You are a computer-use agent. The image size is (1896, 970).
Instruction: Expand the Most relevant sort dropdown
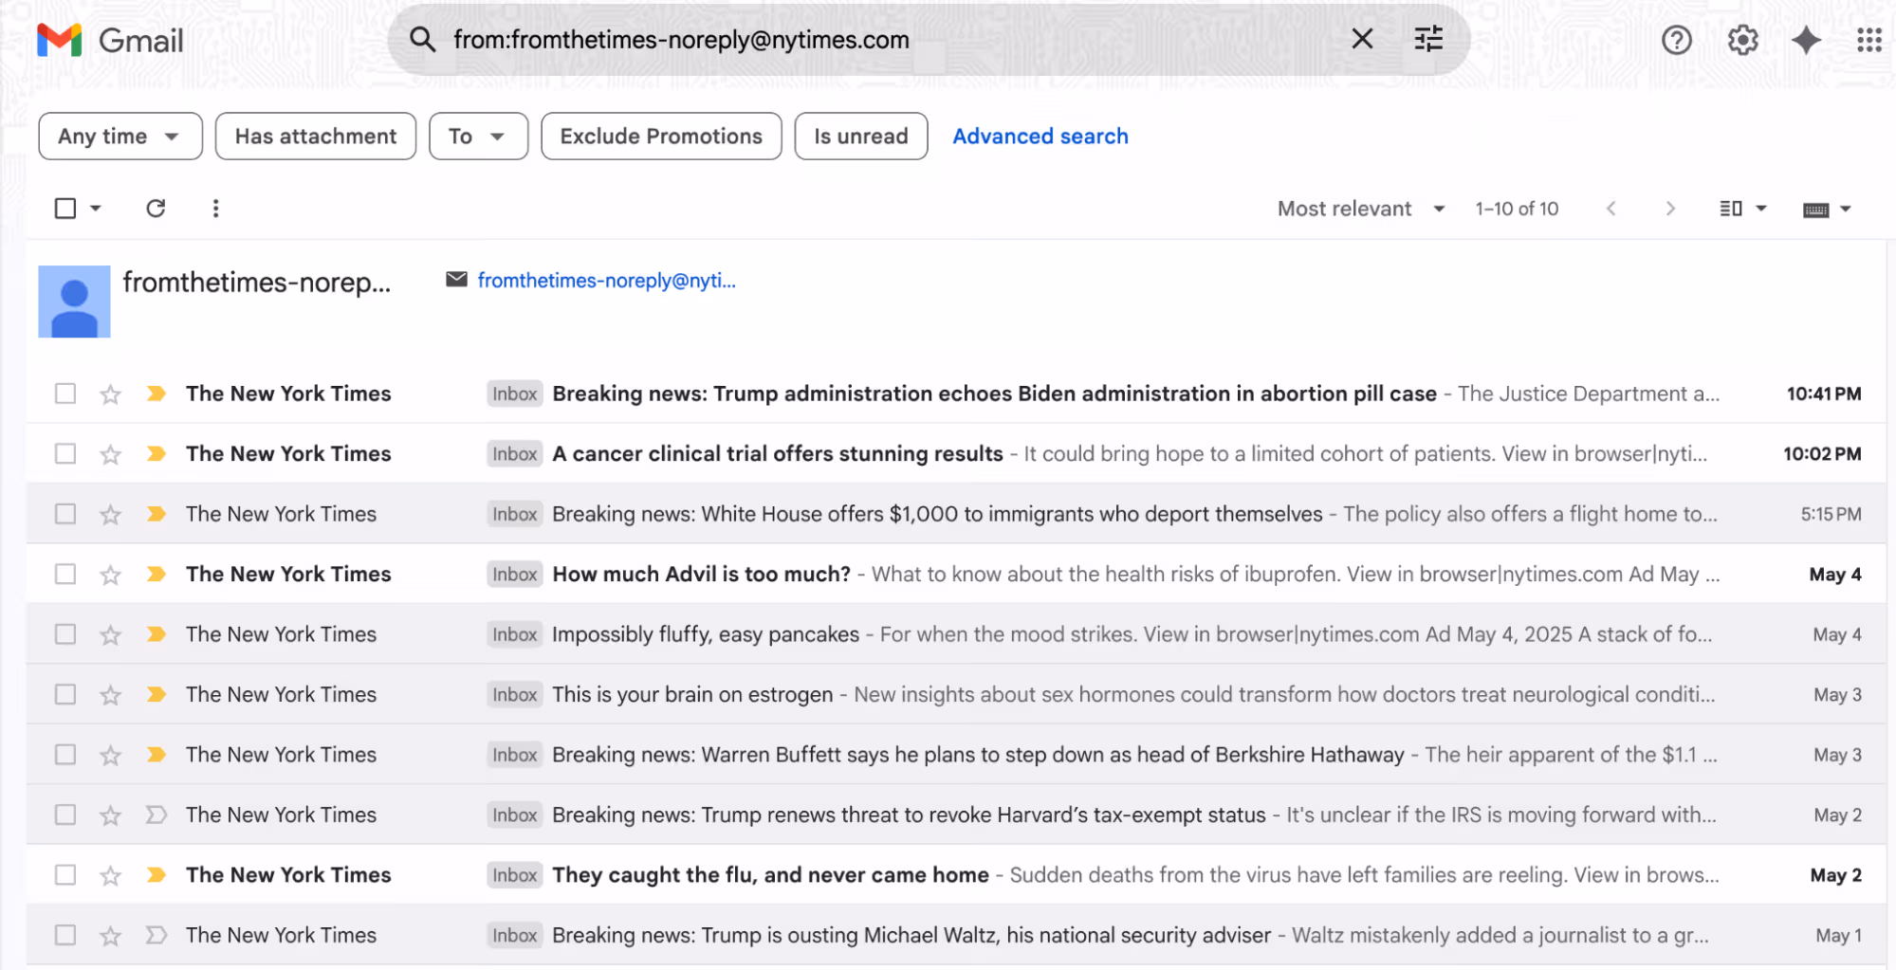[x=1361, y=208]
